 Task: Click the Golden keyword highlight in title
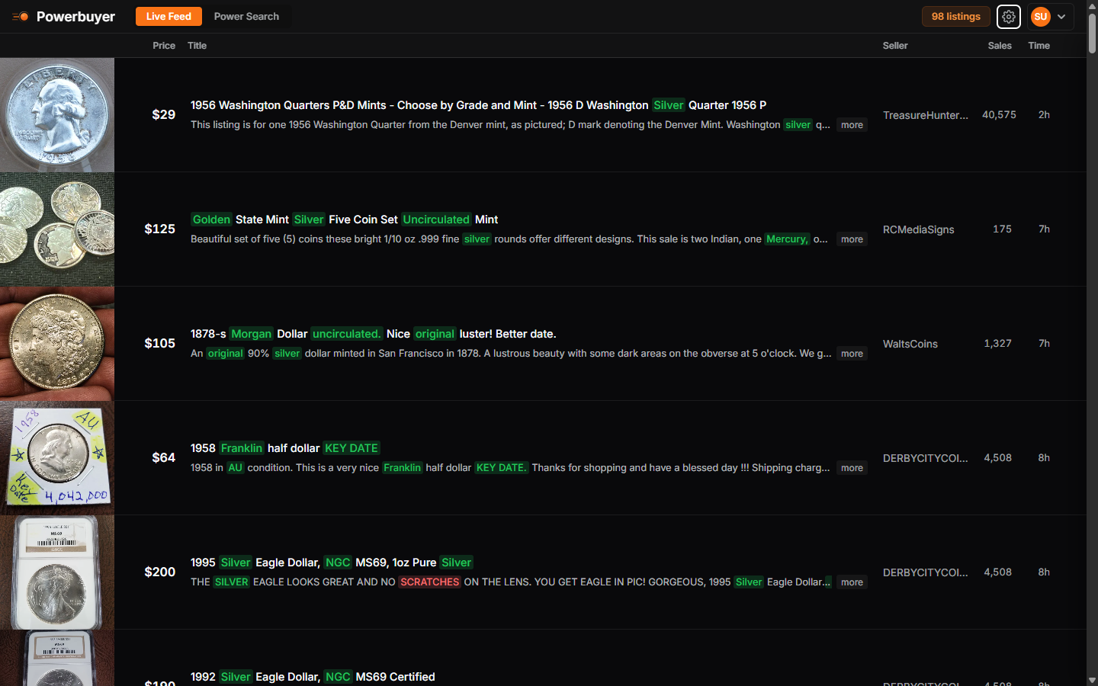[211, 220]
